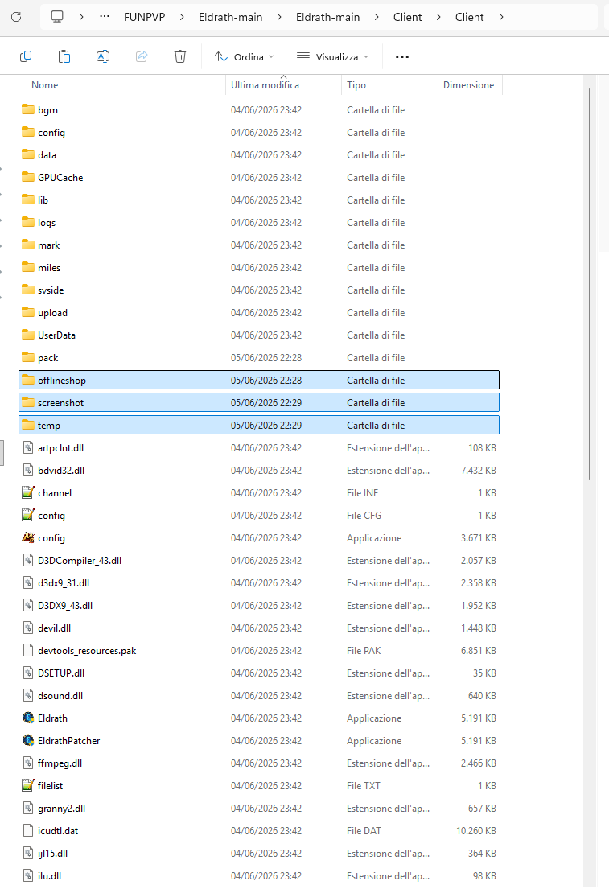Select the bdvid32.dll file
Viewport: 609px width, 889px height.
pos(259,470)
